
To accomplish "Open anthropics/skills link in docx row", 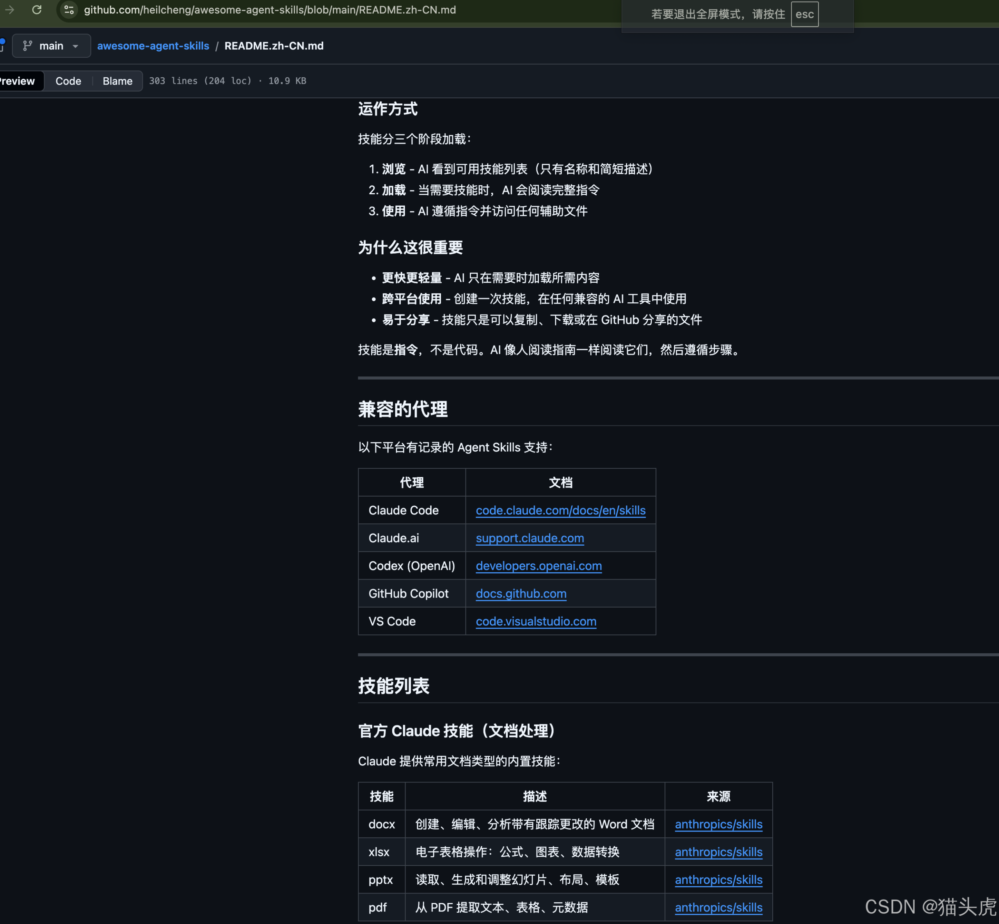I will [x=718, y=824].
